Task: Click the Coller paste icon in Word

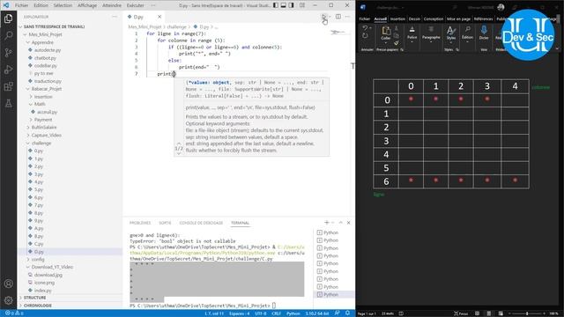Action: pos(386,31)
